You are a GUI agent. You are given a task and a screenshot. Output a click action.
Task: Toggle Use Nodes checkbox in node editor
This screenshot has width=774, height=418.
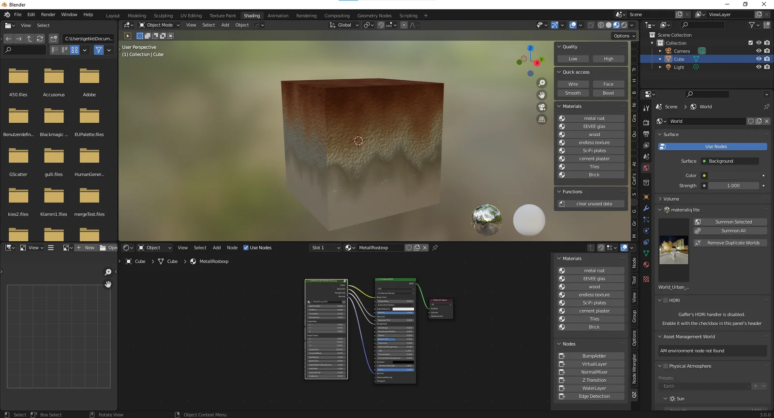point(246,248)
